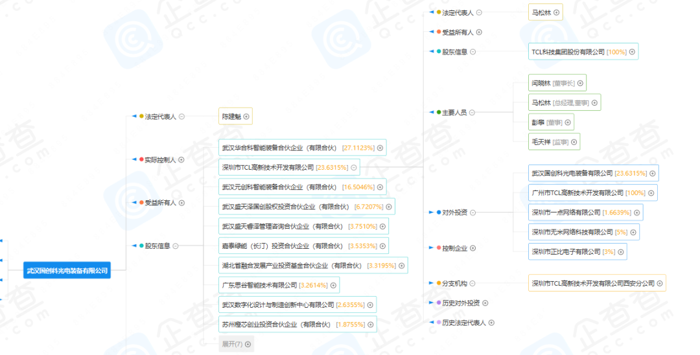Collapse the left 法定代表人 branch
Image resolution: width=700 pixels, height=355 pixels.
[x=181, y=117]
